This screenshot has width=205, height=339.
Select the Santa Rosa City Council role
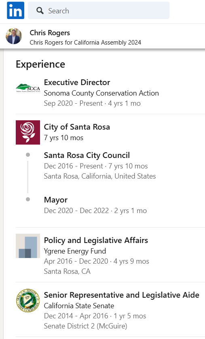click(x=87, y=155)
